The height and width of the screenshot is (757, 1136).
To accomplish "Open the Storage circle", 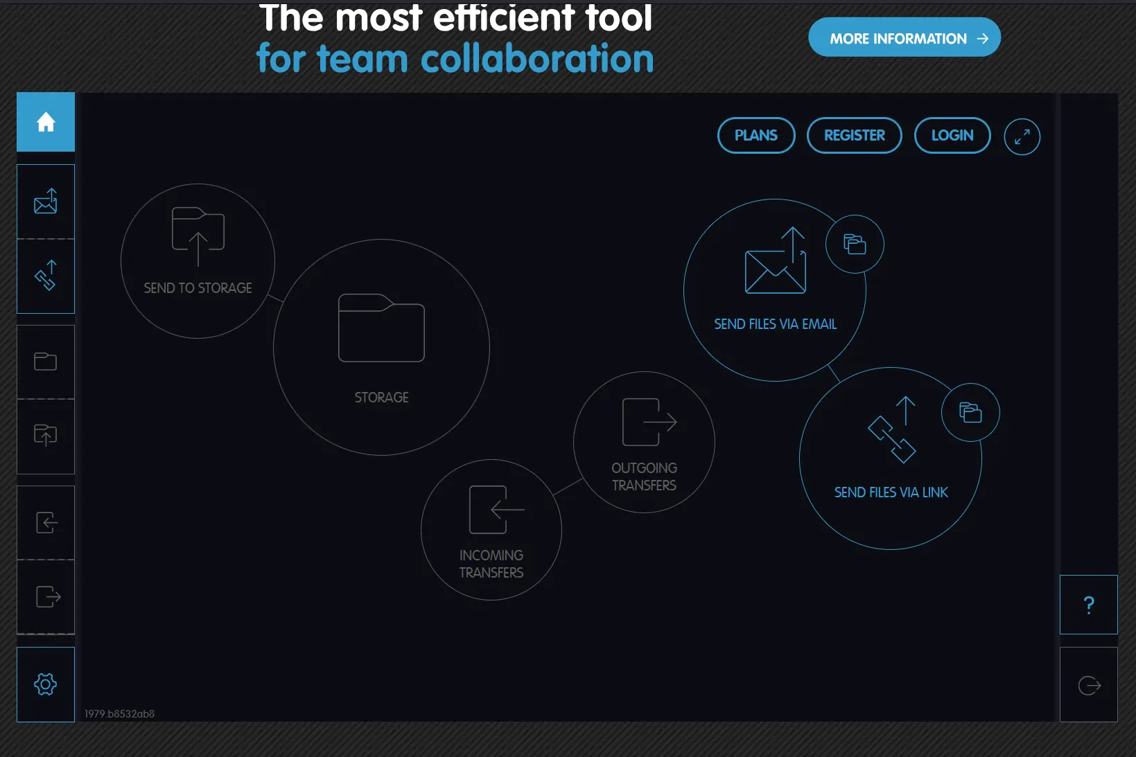I will click(x=381, y=348).
